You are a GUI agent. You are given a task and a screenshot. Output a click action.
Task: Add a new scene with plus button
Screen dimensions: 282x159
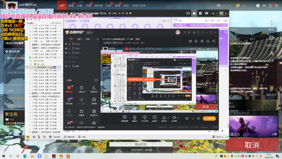[98, 39]
